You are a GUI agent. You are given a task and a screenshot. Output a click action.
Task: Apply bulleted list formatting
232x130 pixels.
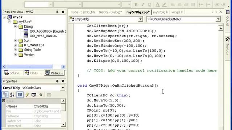point(201,5)
